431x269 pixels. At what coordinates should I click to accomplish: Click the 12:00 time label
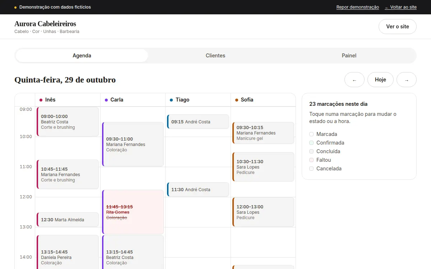26,197
